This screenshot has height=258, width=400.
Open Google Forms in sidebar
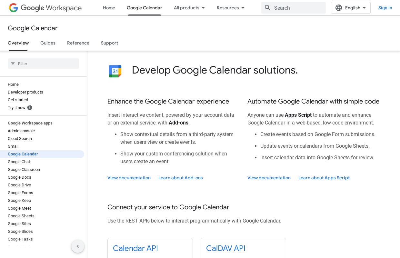pos(20,193)
